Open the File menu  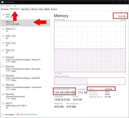3,6
